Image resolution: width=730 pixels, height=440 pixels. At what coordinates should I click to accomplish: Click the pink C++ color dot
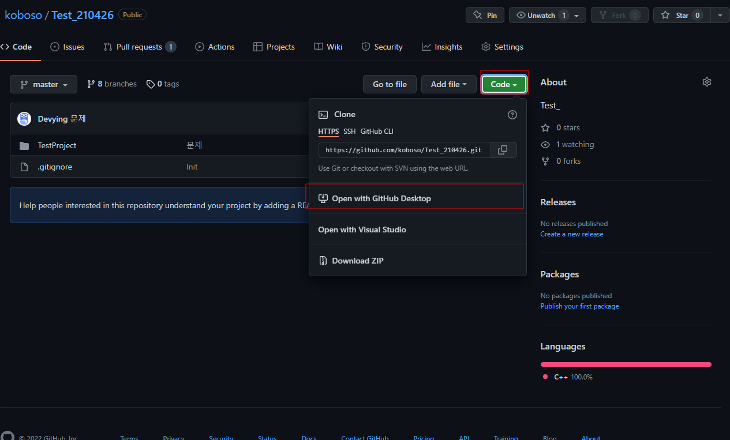tap(545, 377)
